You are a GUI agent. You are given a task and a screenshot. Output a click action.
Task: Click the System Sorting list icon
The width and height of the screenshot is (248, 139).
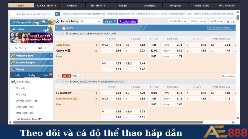coord(210,28)
